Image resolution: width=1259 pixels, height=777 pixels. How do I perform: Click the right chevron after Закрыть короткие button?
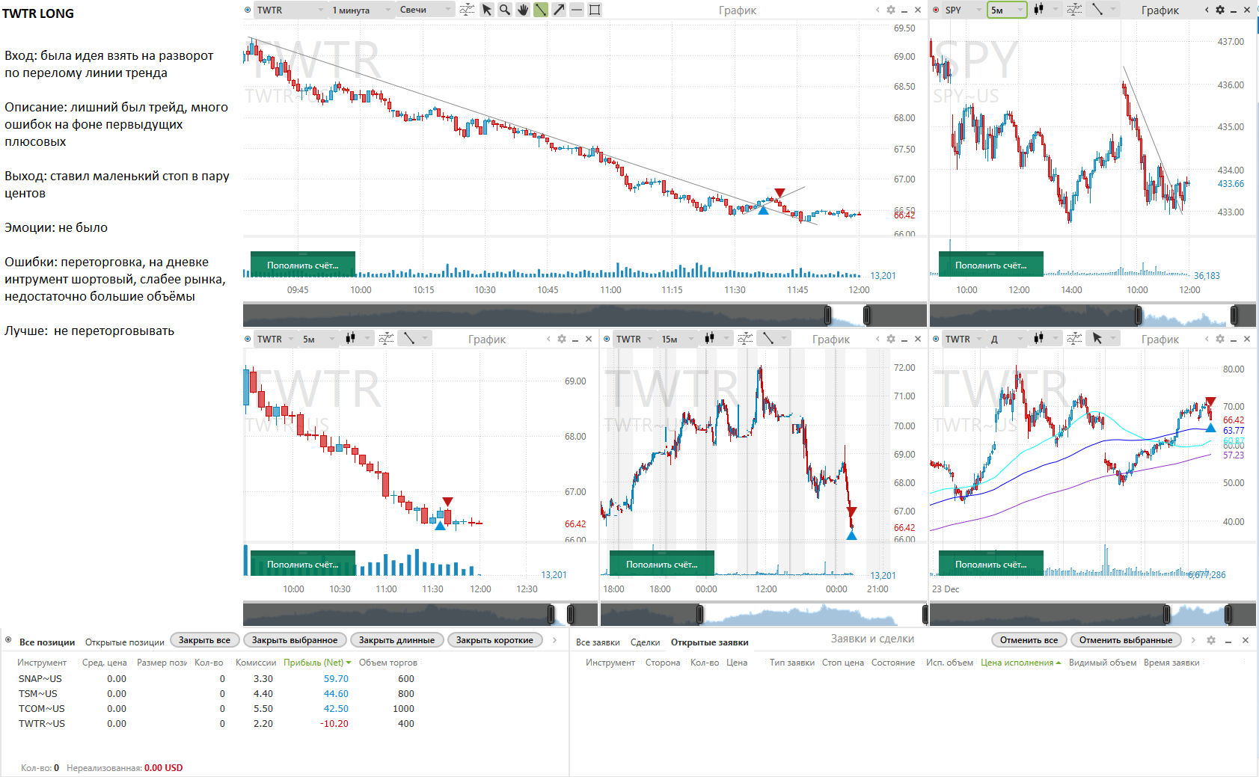point(554,640)
